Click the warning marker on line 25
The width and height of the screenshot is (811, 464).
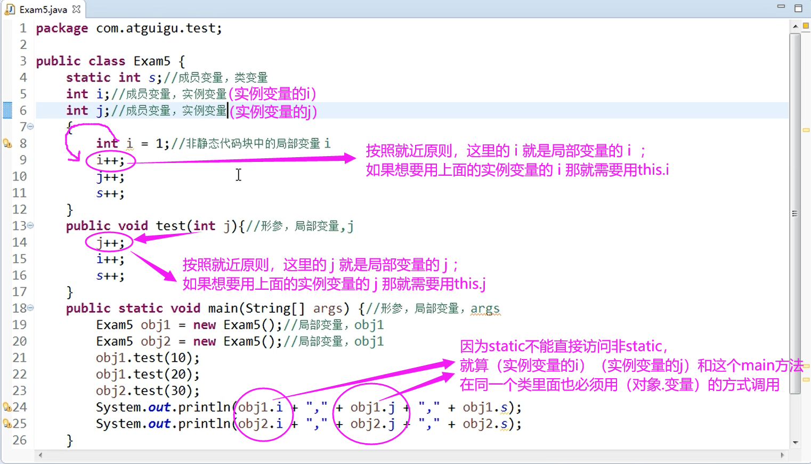tap(7, 424)
